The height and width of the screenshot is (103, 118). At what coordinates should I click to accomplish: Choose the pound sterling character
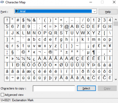99,46
